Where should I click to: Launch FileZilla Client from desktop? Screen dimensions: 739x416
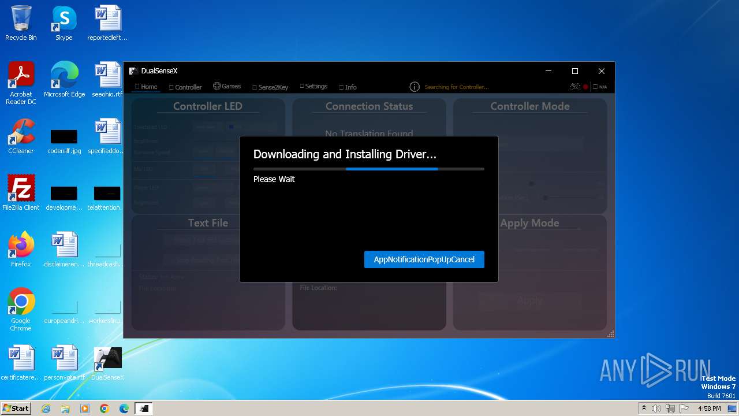pos(21,193)
